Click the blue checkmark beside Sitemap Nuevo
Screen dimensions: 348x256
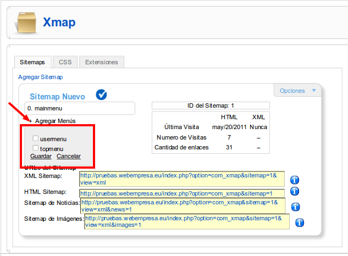(x=101, y=94)
